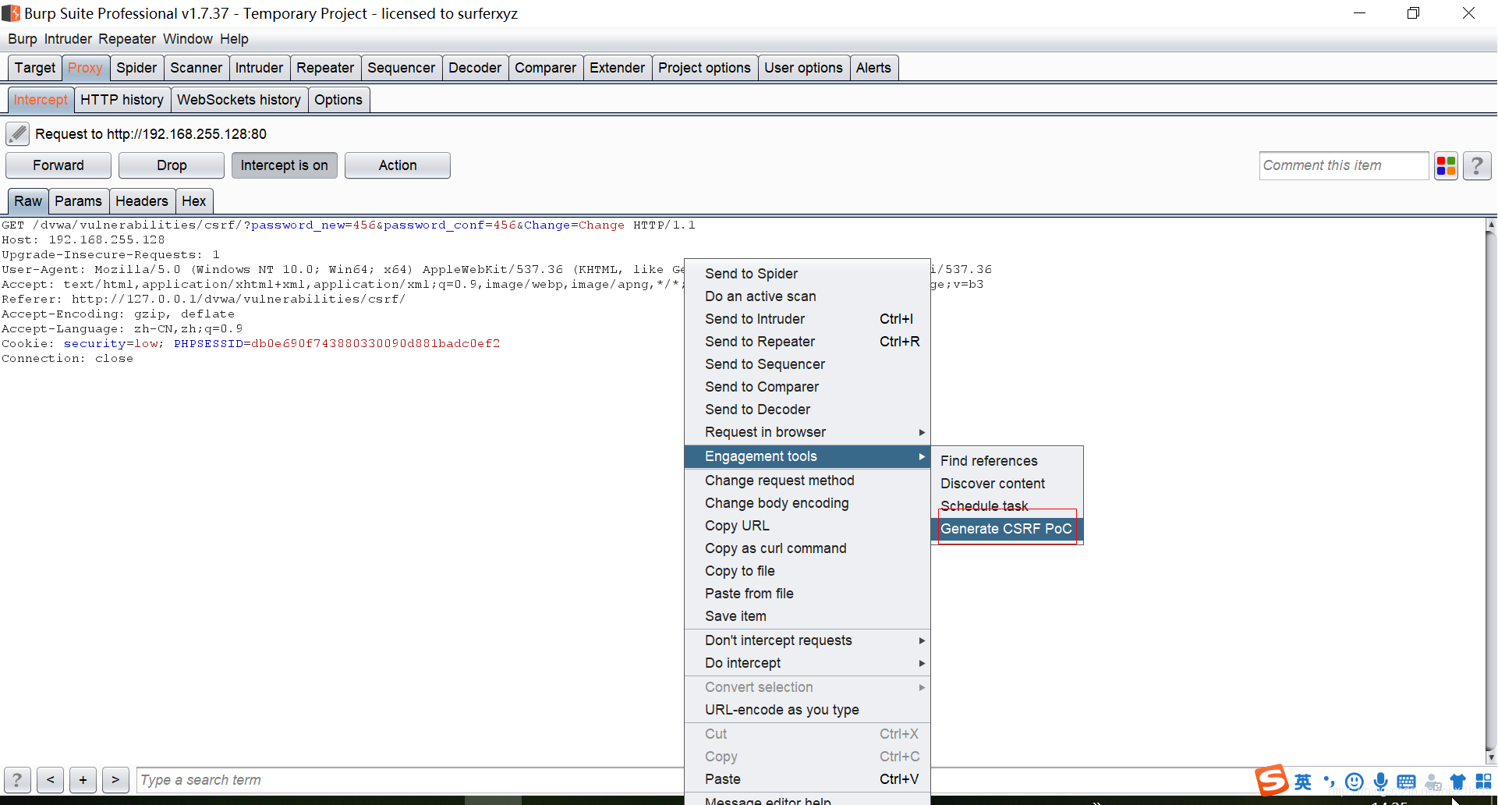Viewport: 1498px width, 805px height.
Task: Click the pencil edit-target icon
Action: (x=18, y=134)
